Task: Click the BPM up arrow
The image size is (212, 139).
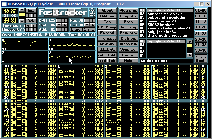Action: point(59,21)
